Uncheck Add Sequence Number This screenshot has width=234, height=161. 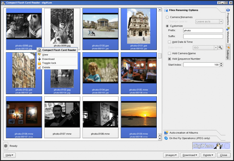tap(169, 59)
